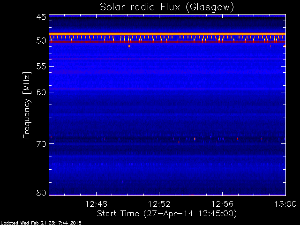Screen dimensions: 300x225
Task: Click the 50 frequency tick label
Action: (x=41, y=41)
